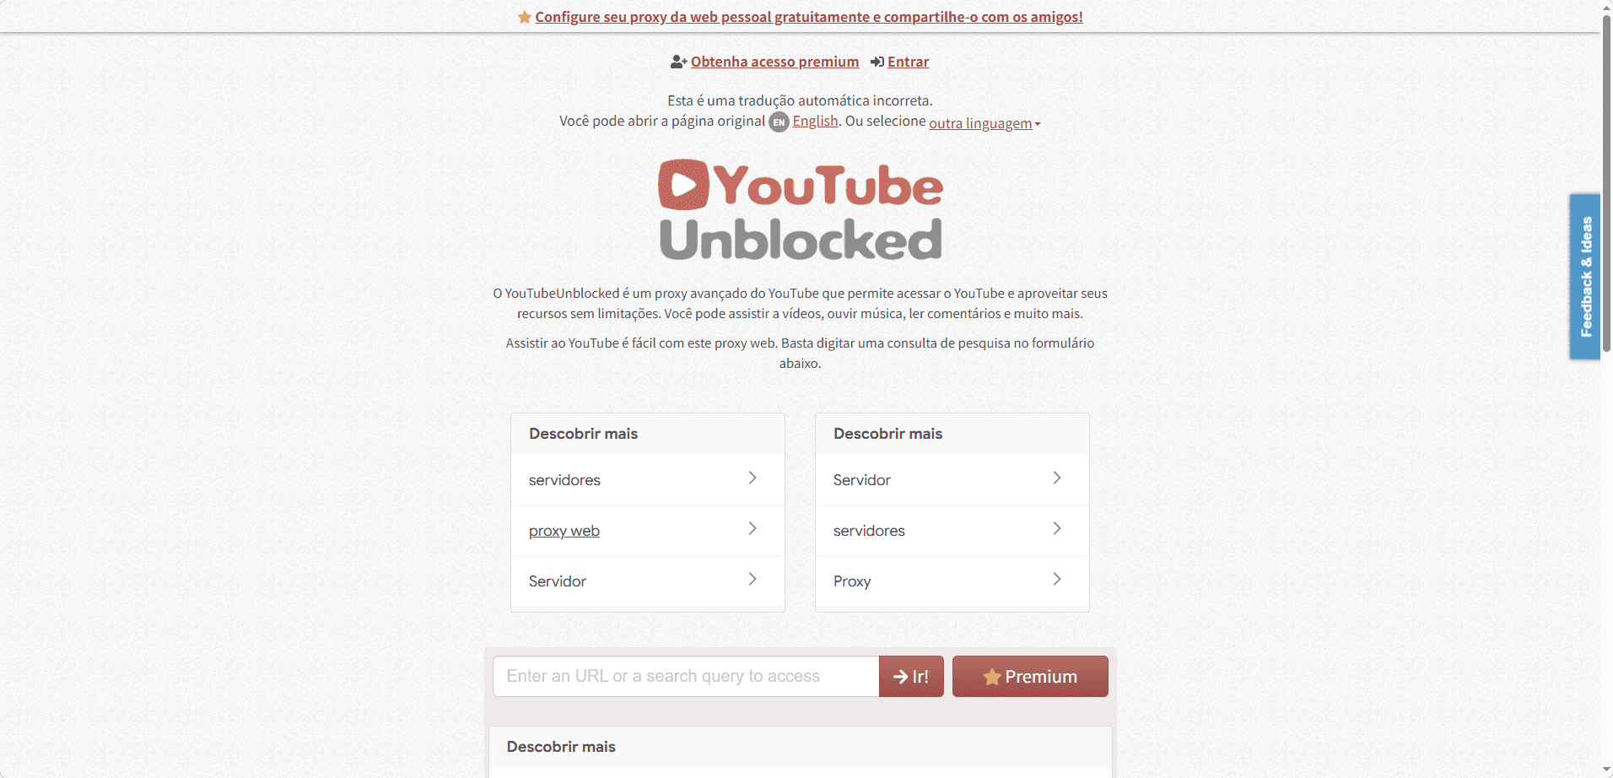Click the chevron beside Servidor in the right card
Image resolution: width=1613 pixels, height=778 pixels.
[1057, 478]
